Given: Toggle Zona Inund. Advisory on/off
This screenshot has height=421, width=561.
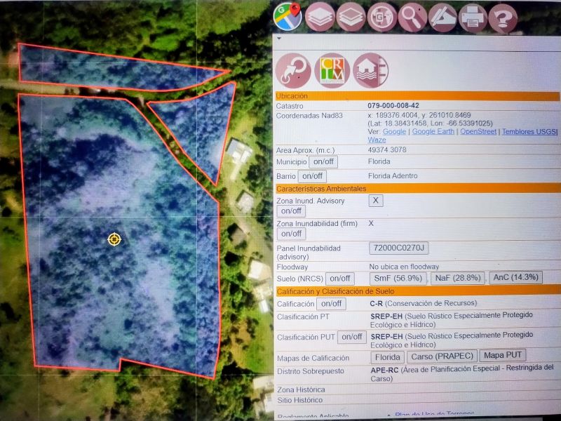Looking at the screenshot, I should point(290,211).
